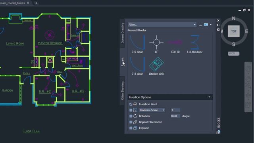
Task: Open the Uniform Scale dropdown
Action: 152,110
